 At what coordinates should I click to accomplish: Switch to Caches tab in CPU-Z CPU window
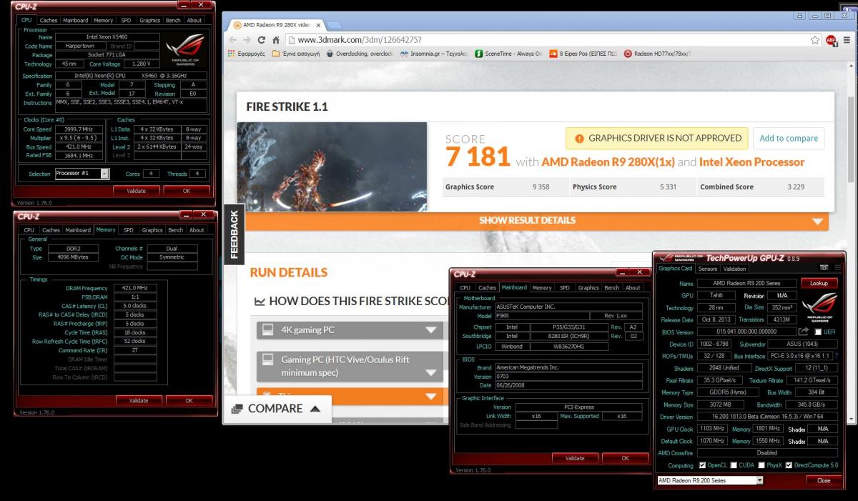pyautogui.click(x=49, y=21)
